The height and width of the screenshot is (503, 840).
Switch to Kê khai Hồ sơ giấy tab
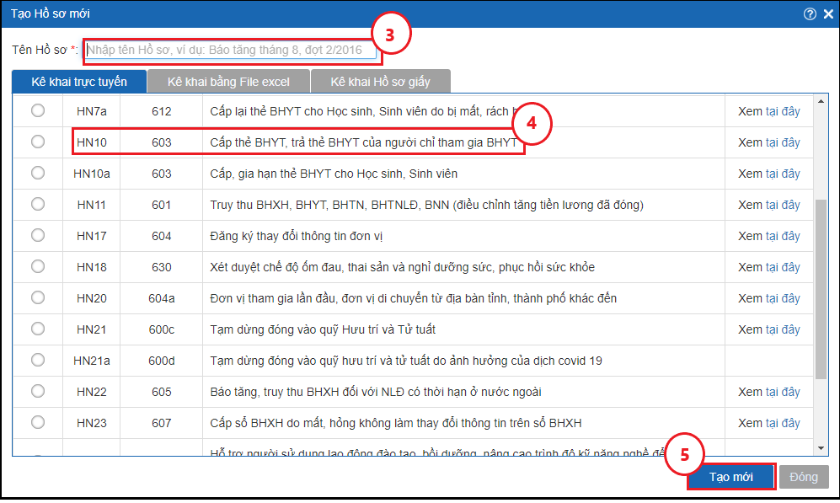pyautogui.click(x=380, y=82)
